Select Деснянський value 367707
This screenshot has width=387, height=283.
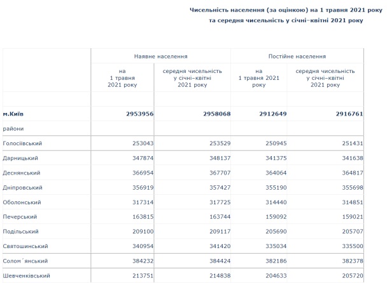click(x=220, y=173)
